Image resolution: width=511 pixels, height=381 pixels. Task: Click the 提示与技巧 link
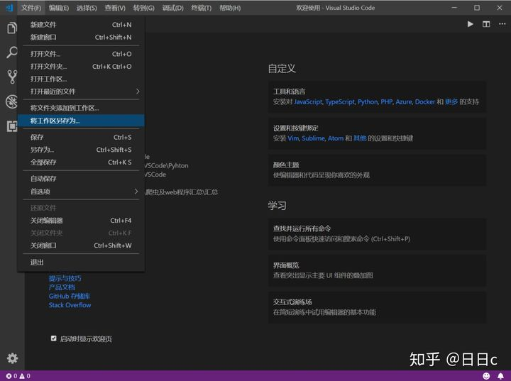coord(65,278)
